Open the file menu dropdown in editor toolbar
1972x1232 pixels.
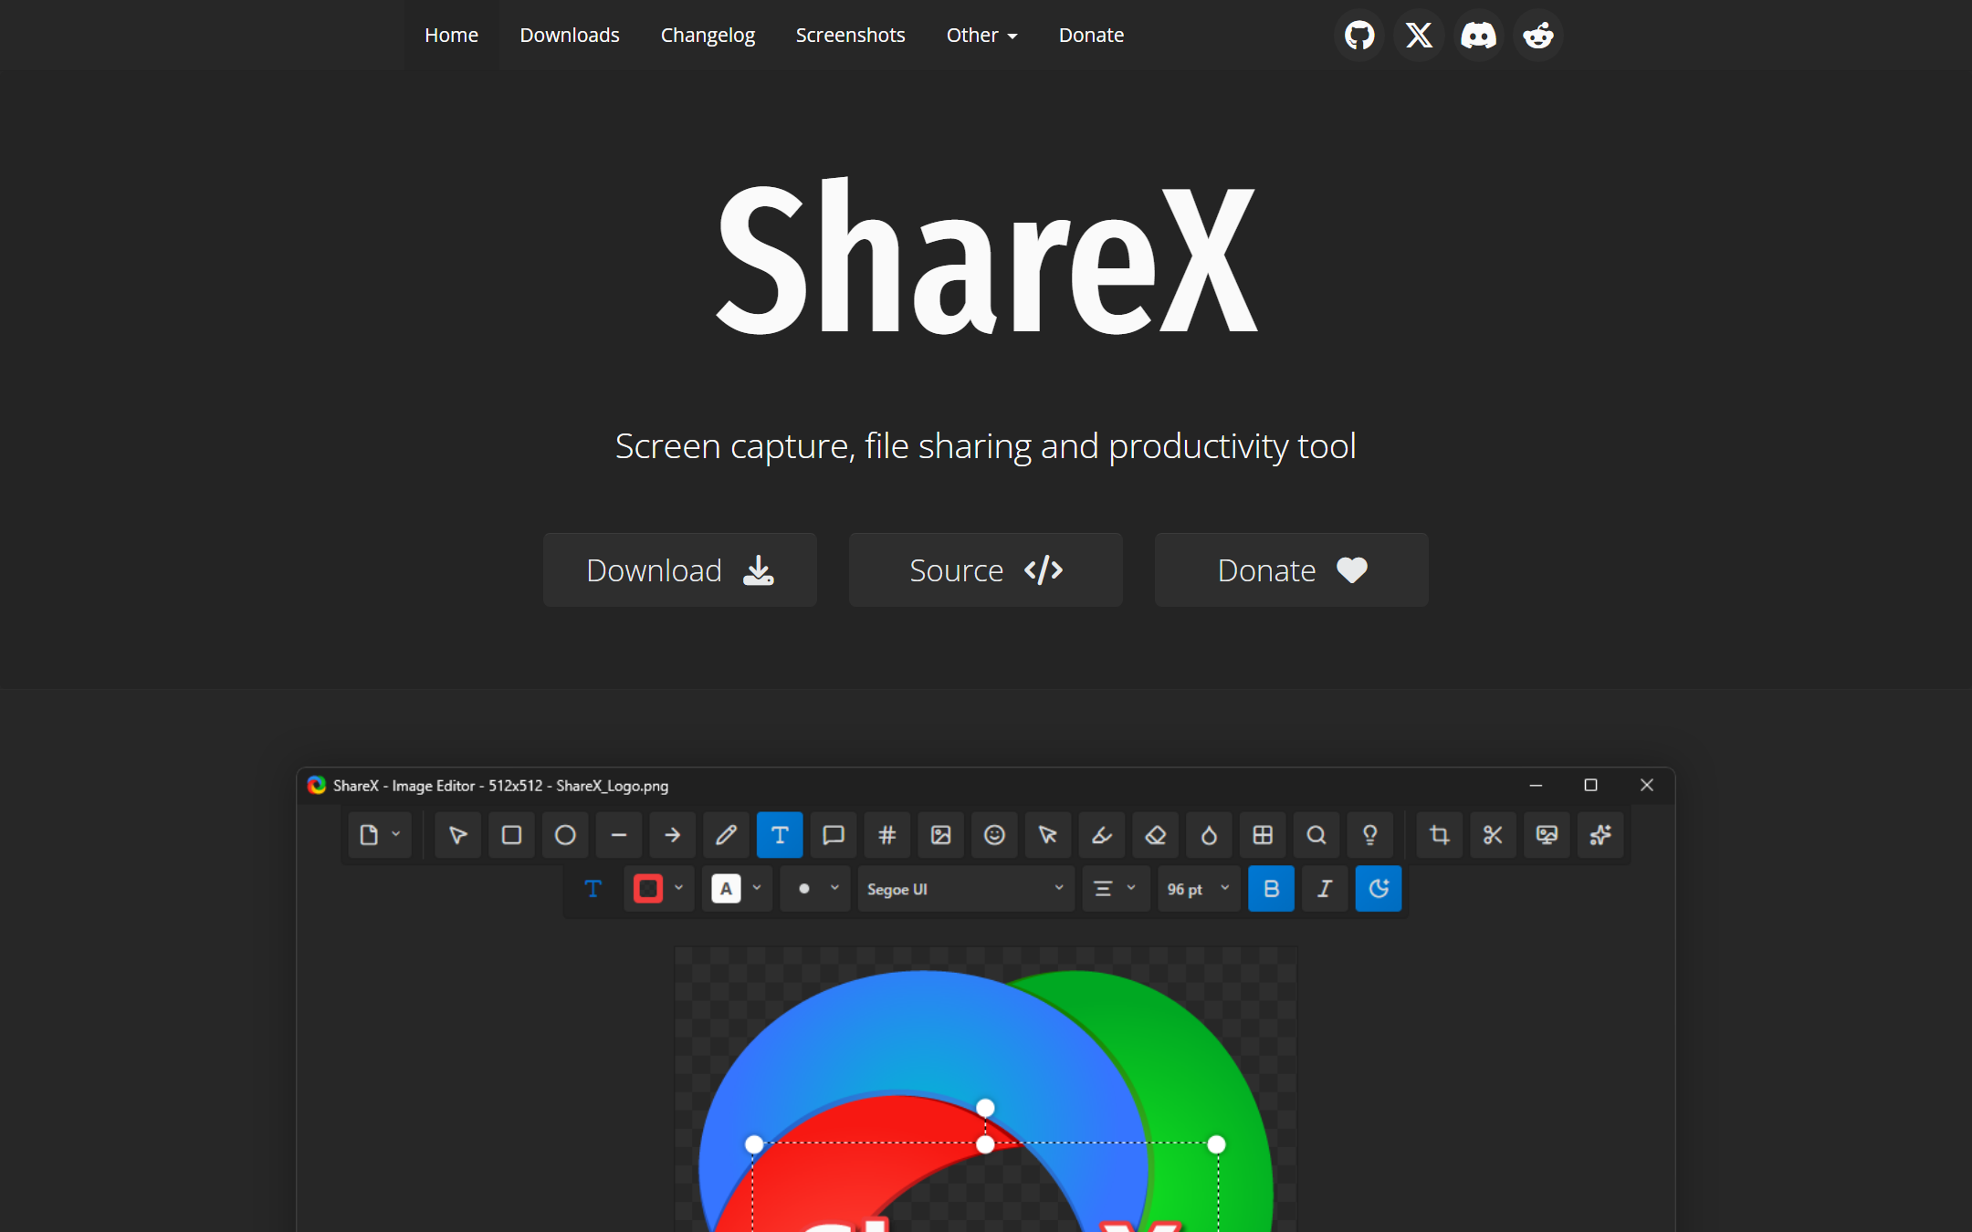380,835
